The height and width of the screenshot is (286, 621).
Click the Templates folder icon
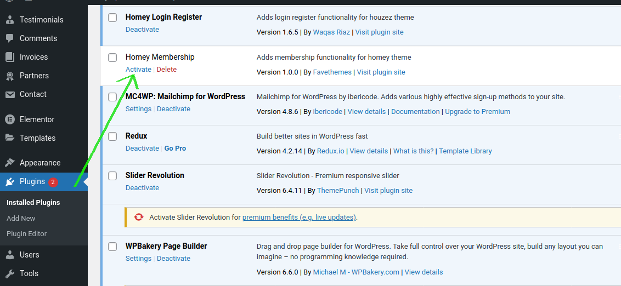pos(10,138)
